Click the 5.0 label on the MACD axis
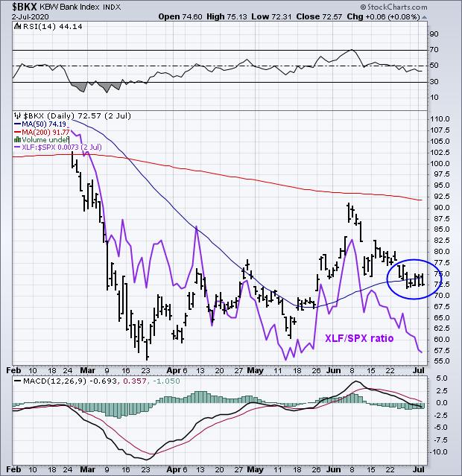 (441, 378)
